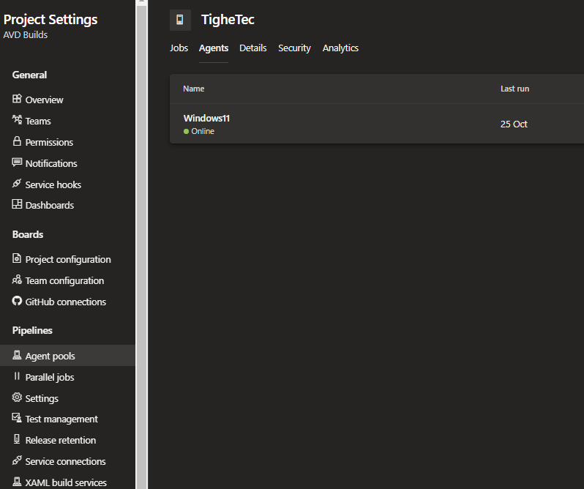The height and width of the screenshot is (489, 584).
Task: Click the Permissions lock icon
Action: (x=17, y=142)
